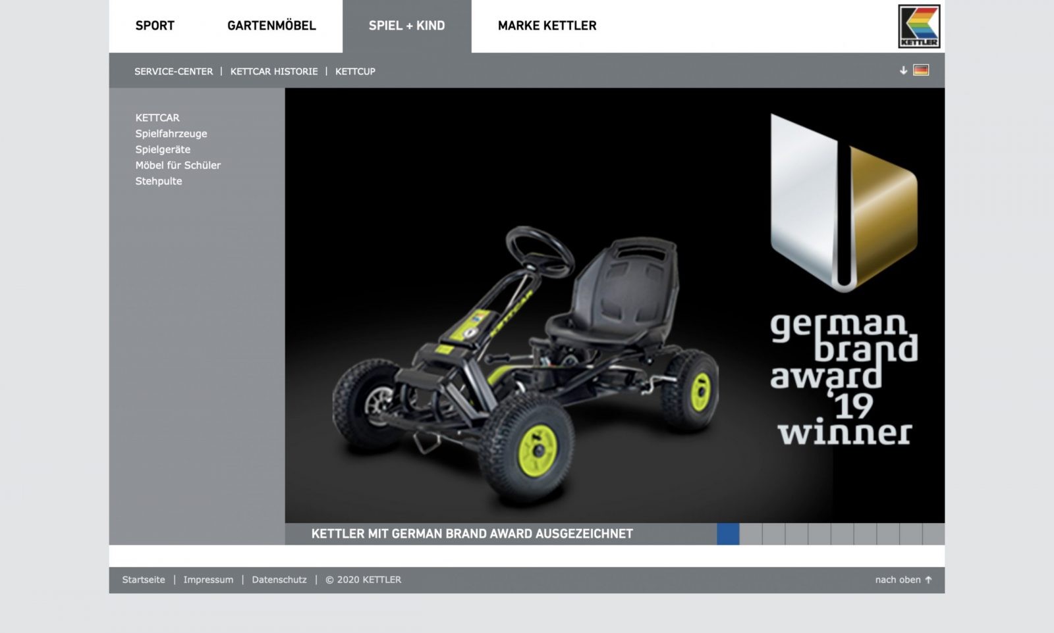Select KETTCAR in the sidebar
Screen dimensions: 1054x633
[x=157, y=118]
